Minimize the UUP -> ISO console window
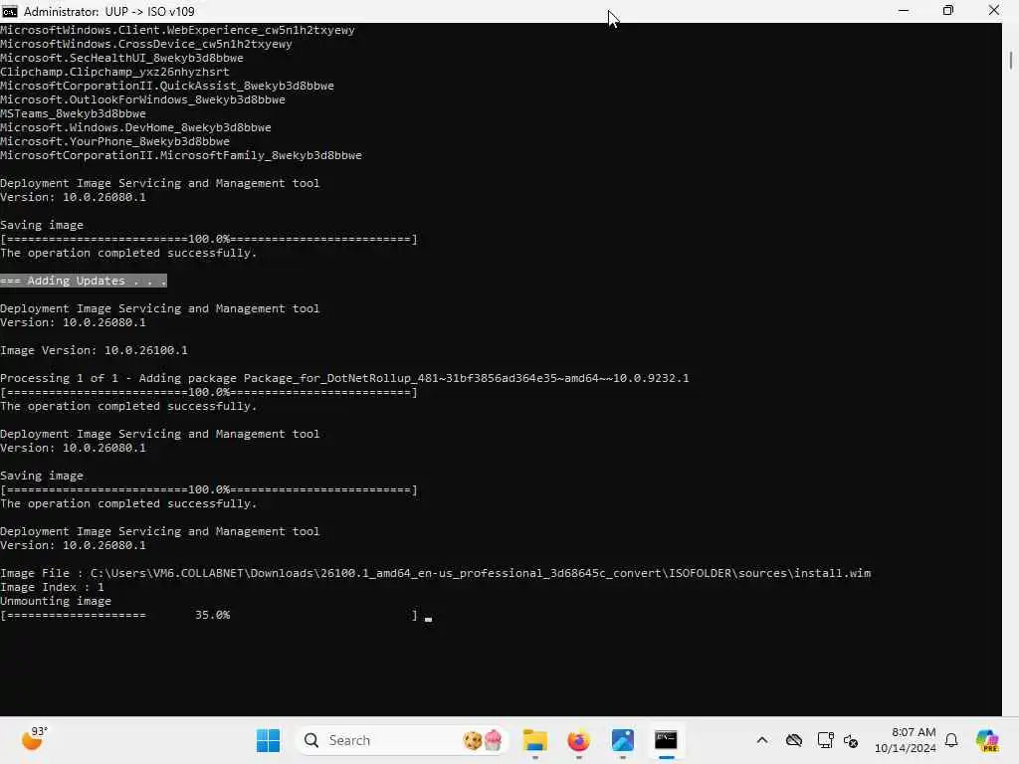The height and width of the screenshot is (764, 1019). (904, 11)
